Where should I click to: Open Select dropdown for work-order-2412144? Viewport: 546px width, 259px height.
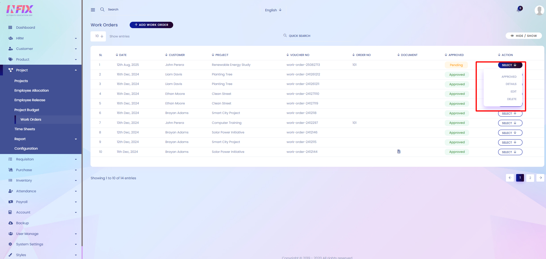point(510,152)
